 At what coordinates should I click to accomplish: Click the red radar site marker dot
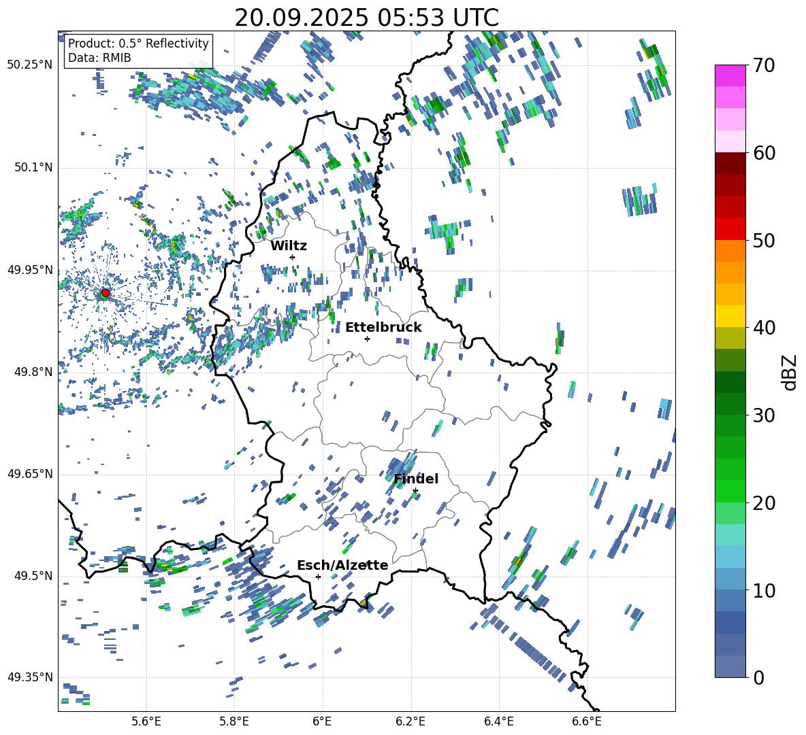coord(106,293)
